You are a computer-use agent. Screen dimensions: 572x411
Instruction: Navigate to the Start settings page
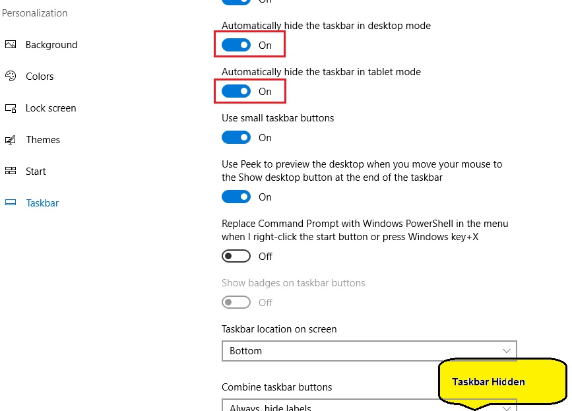coord(36,172)
